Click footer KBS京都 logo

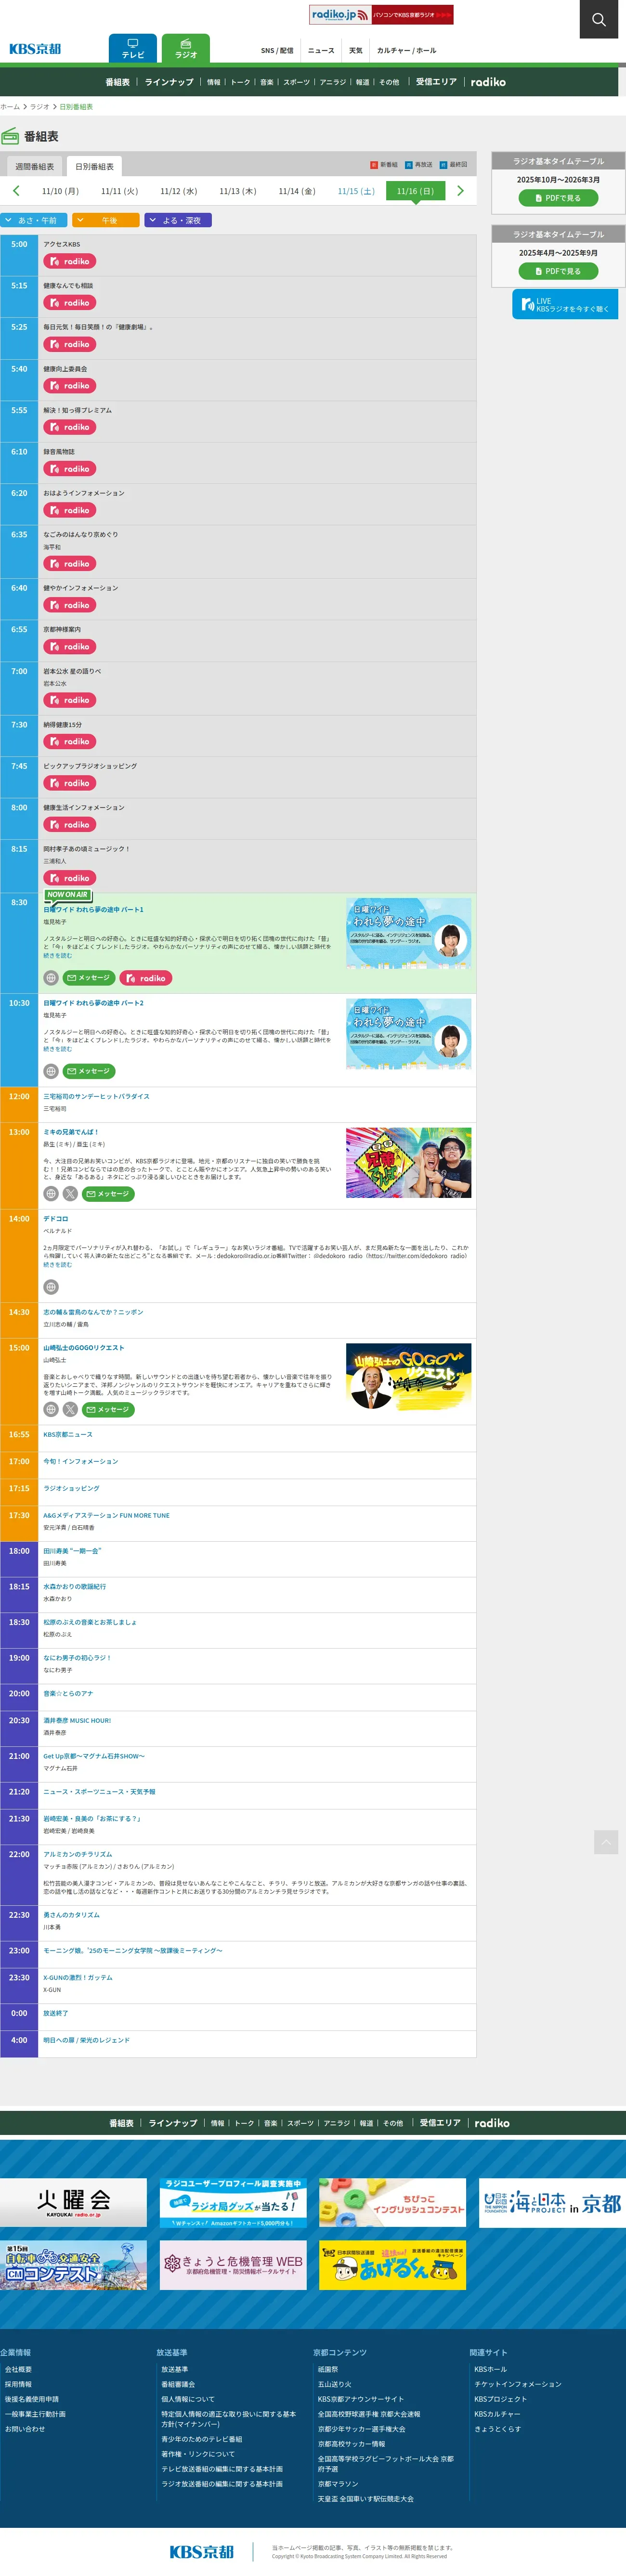coord(201,2551)
